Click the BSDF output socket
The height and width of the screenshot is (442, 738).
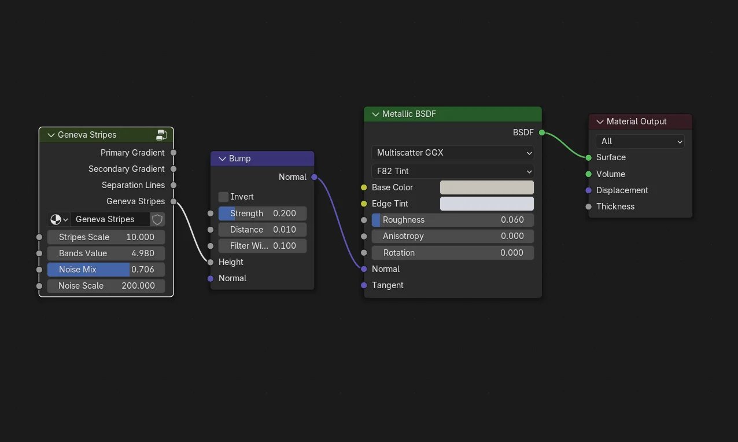[541, 132]
